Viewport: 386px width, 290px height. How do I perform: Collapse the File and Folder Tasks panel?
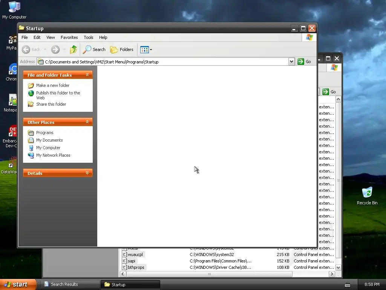[x=87, y=75]
